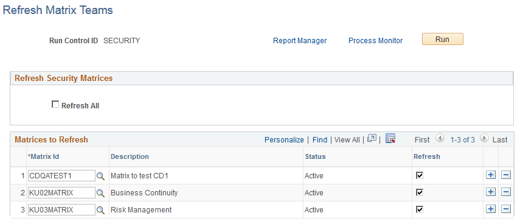Viewport: 523px width, 224px height.
Task: Click Active status of KU03MATRIX row
Action: [x=314, y=210]
